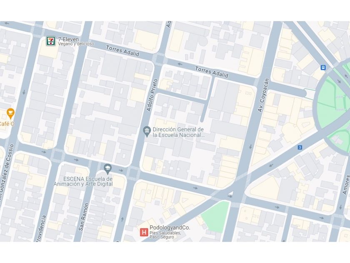The width and height of the screenshot is (350, 263).
Task: Click the Providencia street label
Action: [41, 228]
